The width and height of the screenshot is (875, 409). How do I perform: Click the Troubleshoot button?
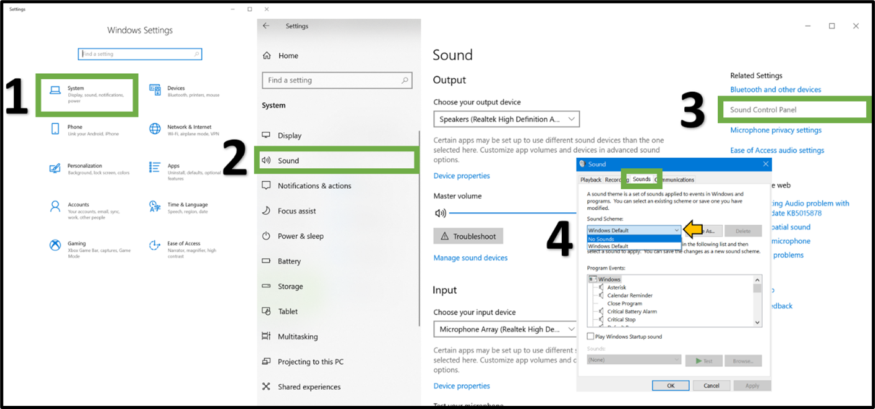pyautogui.click(x=468, y=236)
